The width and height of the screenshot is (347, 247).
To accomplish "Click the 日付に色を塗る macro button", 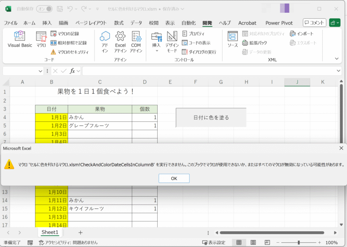I will tap(211, 118).
